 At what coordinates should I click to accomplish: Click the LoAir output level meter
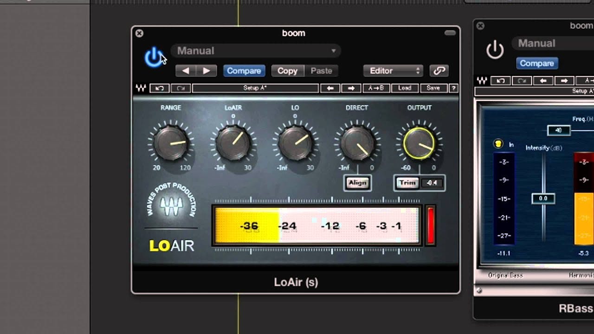pyautogui.click(x=317, y=225)
